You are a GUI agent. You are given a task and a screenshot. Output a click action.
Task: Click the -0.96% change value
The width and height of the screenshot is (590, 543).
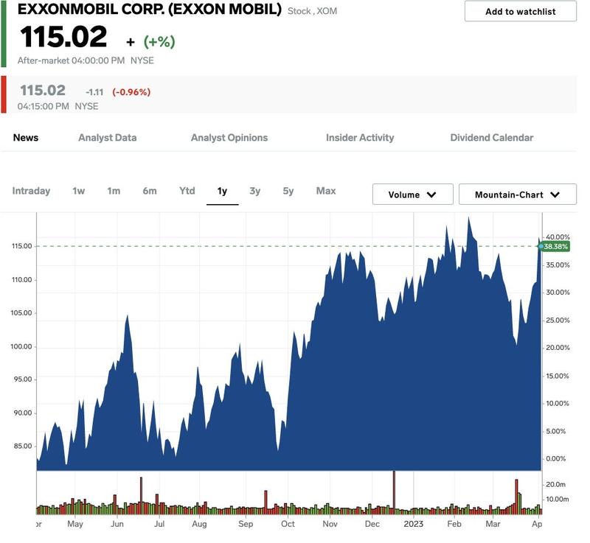coord(131,92)
